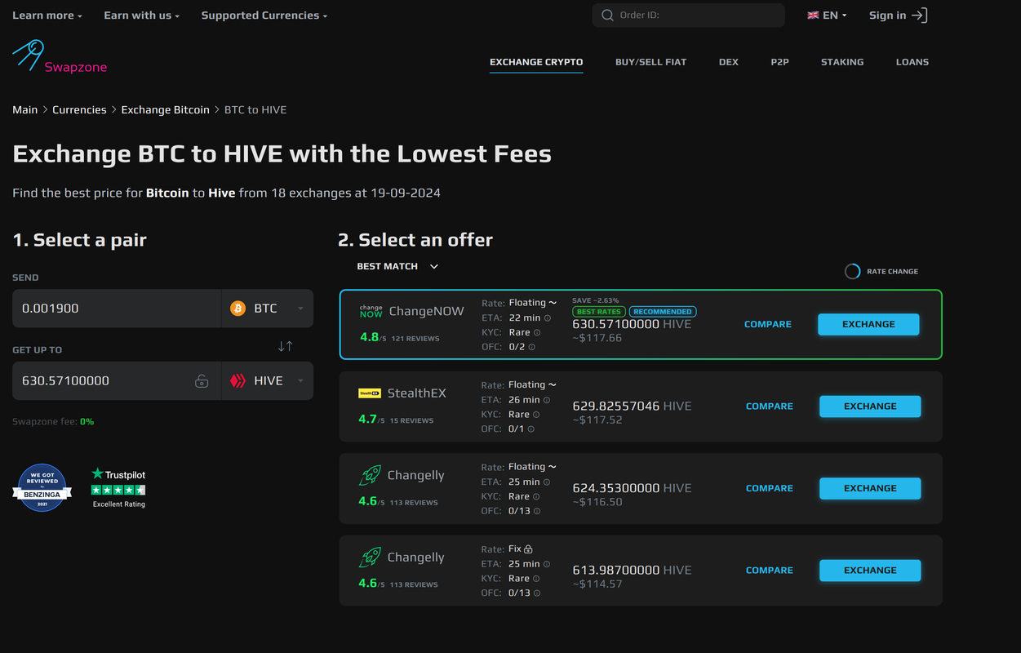Click Compare link for StealthEX
The image size is (1021, 653).
click(x=770, y=406)
